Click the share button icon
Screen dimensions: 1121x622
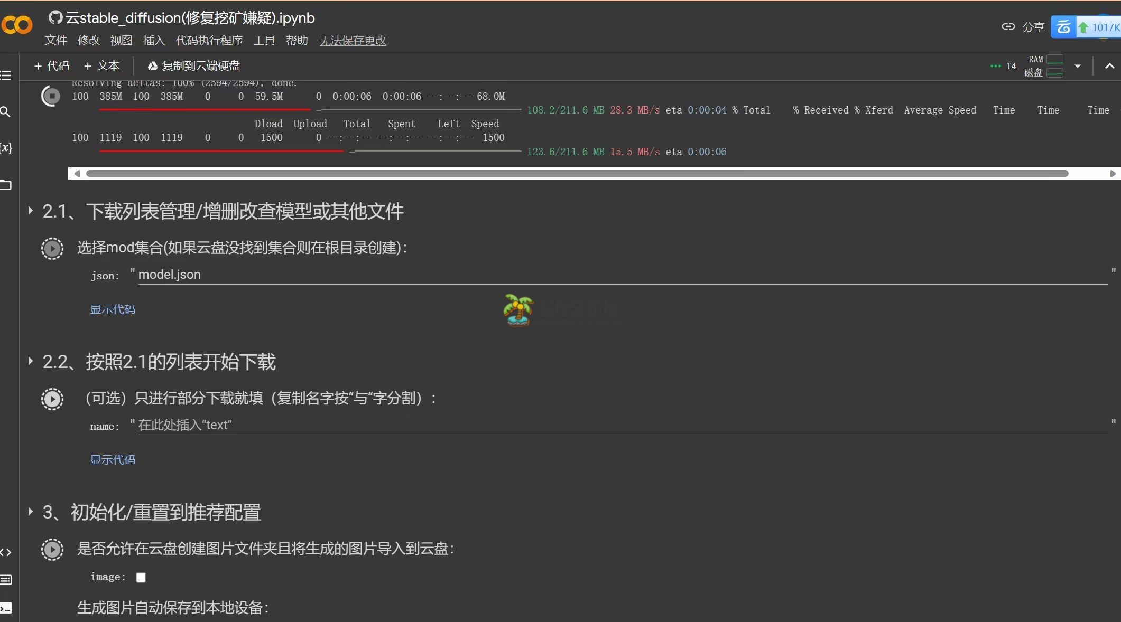[x=1008, y=27]
